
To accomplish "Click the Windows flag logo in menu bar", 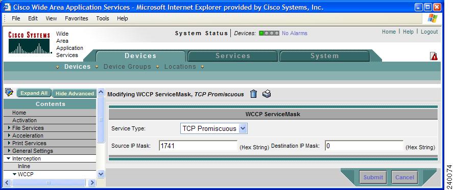I will pos(433,18).
